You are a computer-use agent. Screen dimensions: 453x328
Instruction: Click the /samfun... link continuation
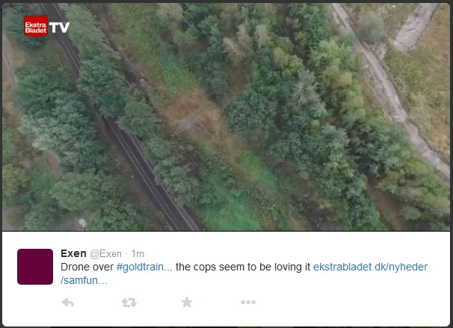click(x=84, y=280)
